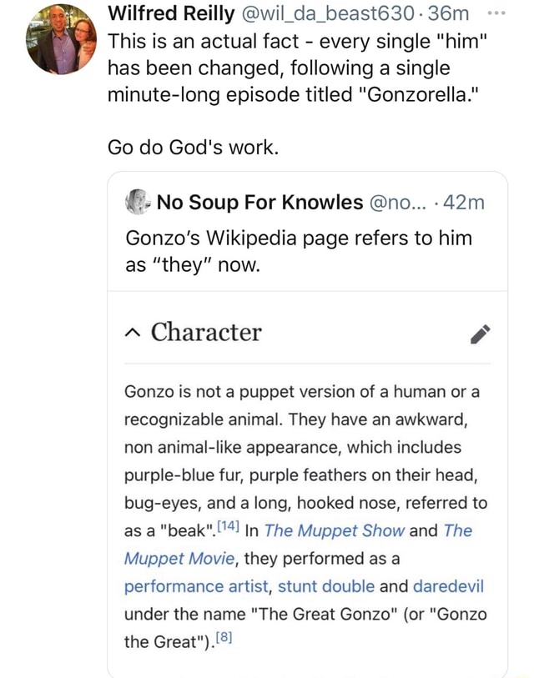Click the No Soup For Knowles display name

point(259,202)
